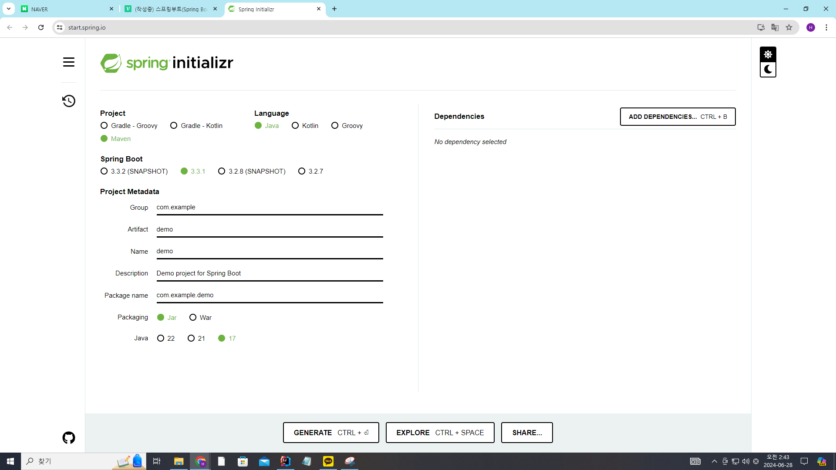The width and height of the screenshot is (836, 470).
Task: Select the Spring Initializr tab
Action: click(x=275, y=9)
